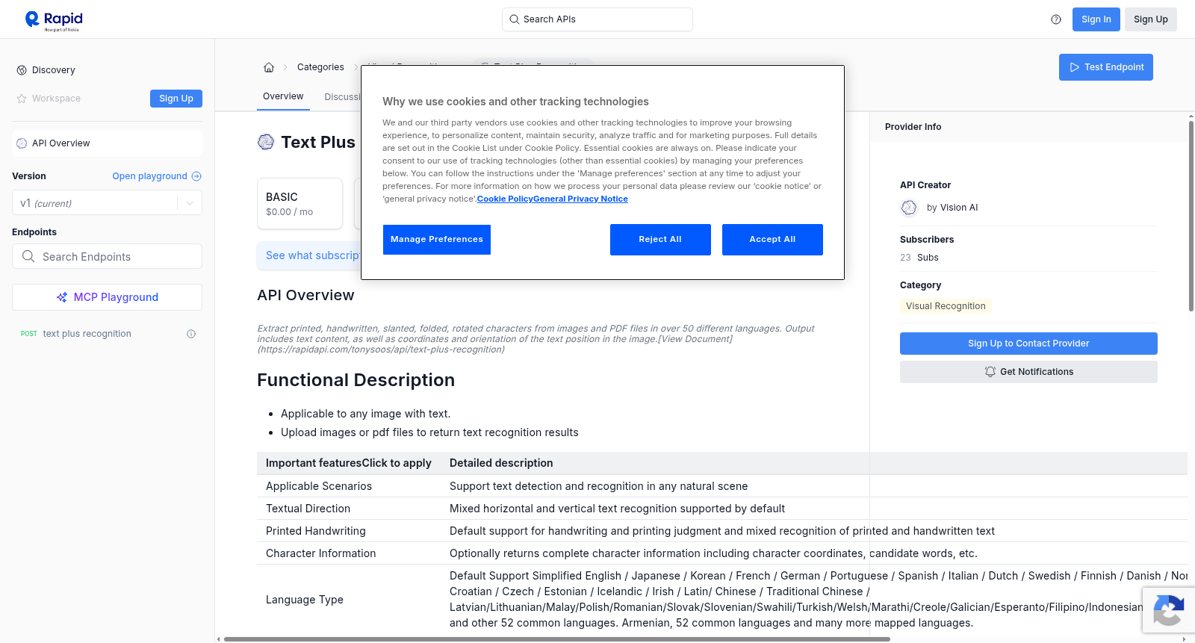The image size is (1195, 643).
Task: Click the sidebar Workspace Sign Up button
Action: (x=176, y=99)
